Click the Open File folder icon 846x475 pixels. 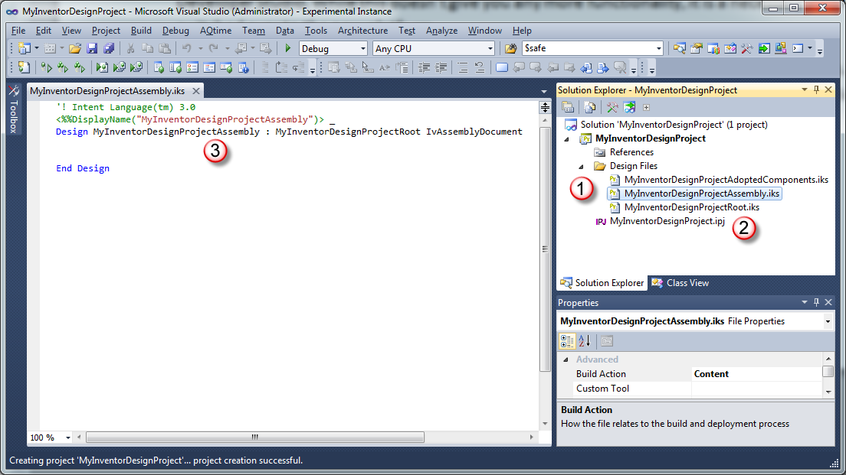pyautogui.click(x=75, y=48)
